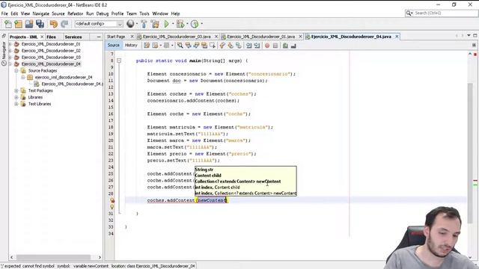
Task: Click the Build Project hammer icon
Action: point(144,24)
